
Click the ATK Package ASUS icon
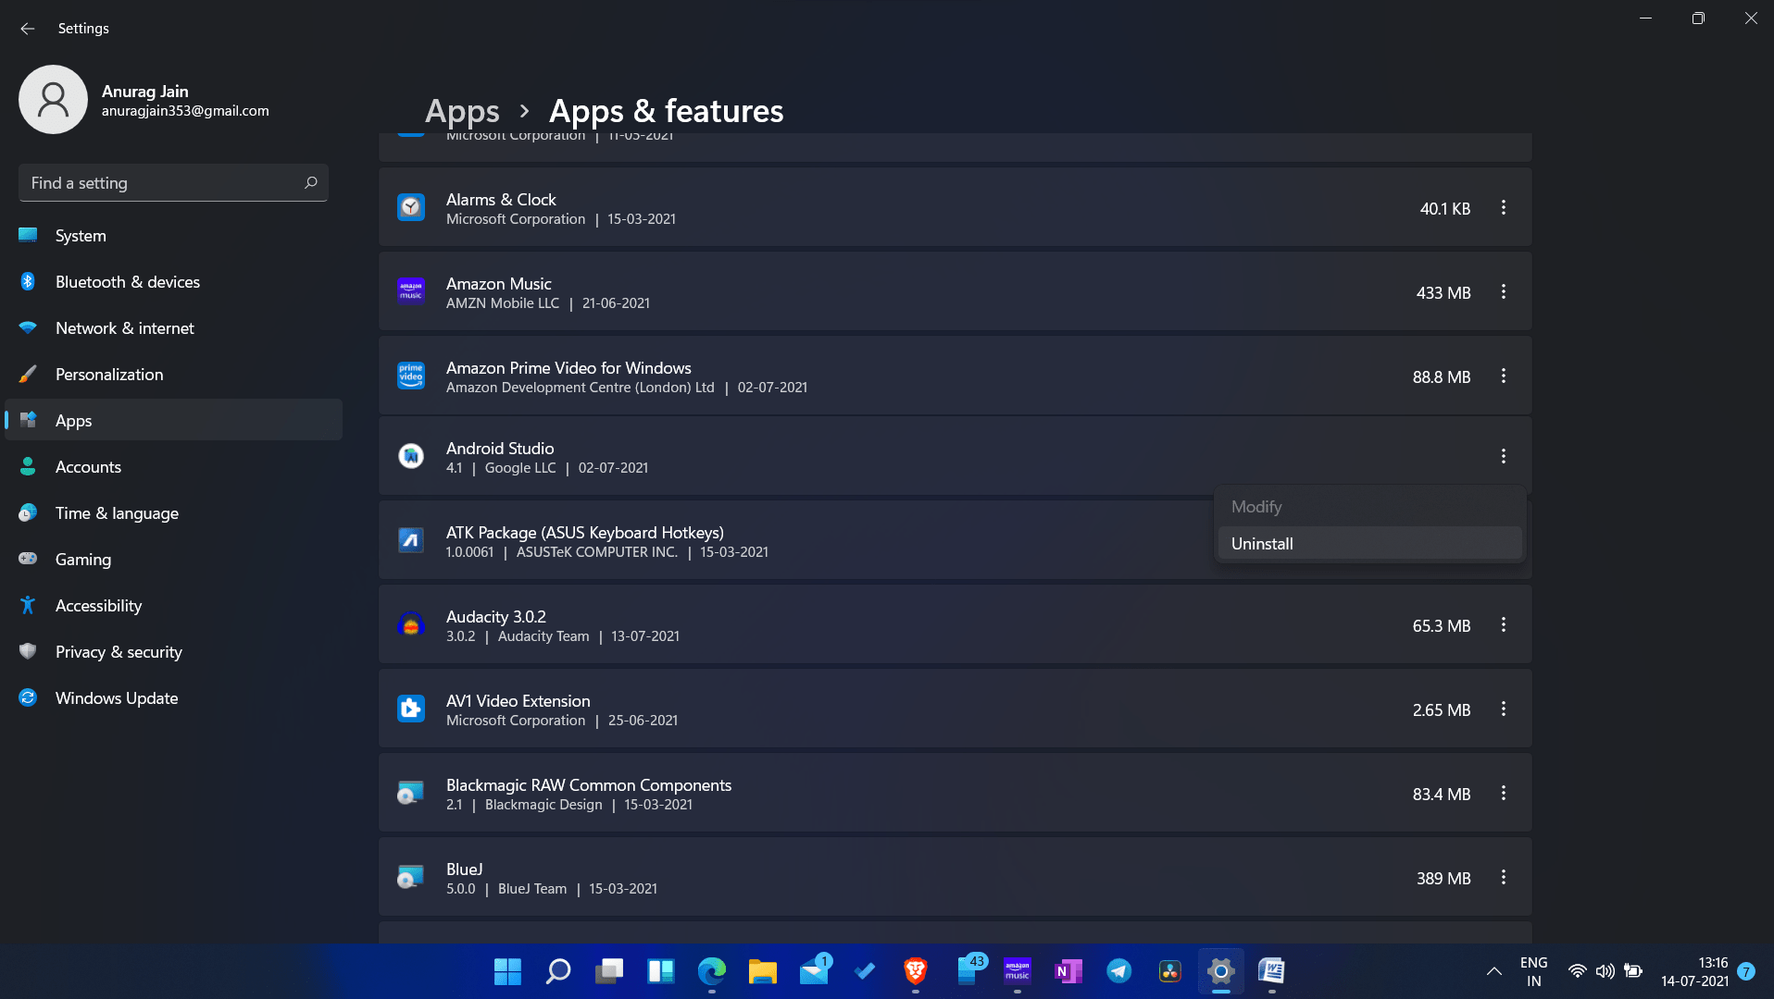point(411,540)
